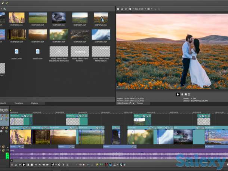Click Play in the preview window
This screenshot has height=171, width=228.
(x=178, y=94)
